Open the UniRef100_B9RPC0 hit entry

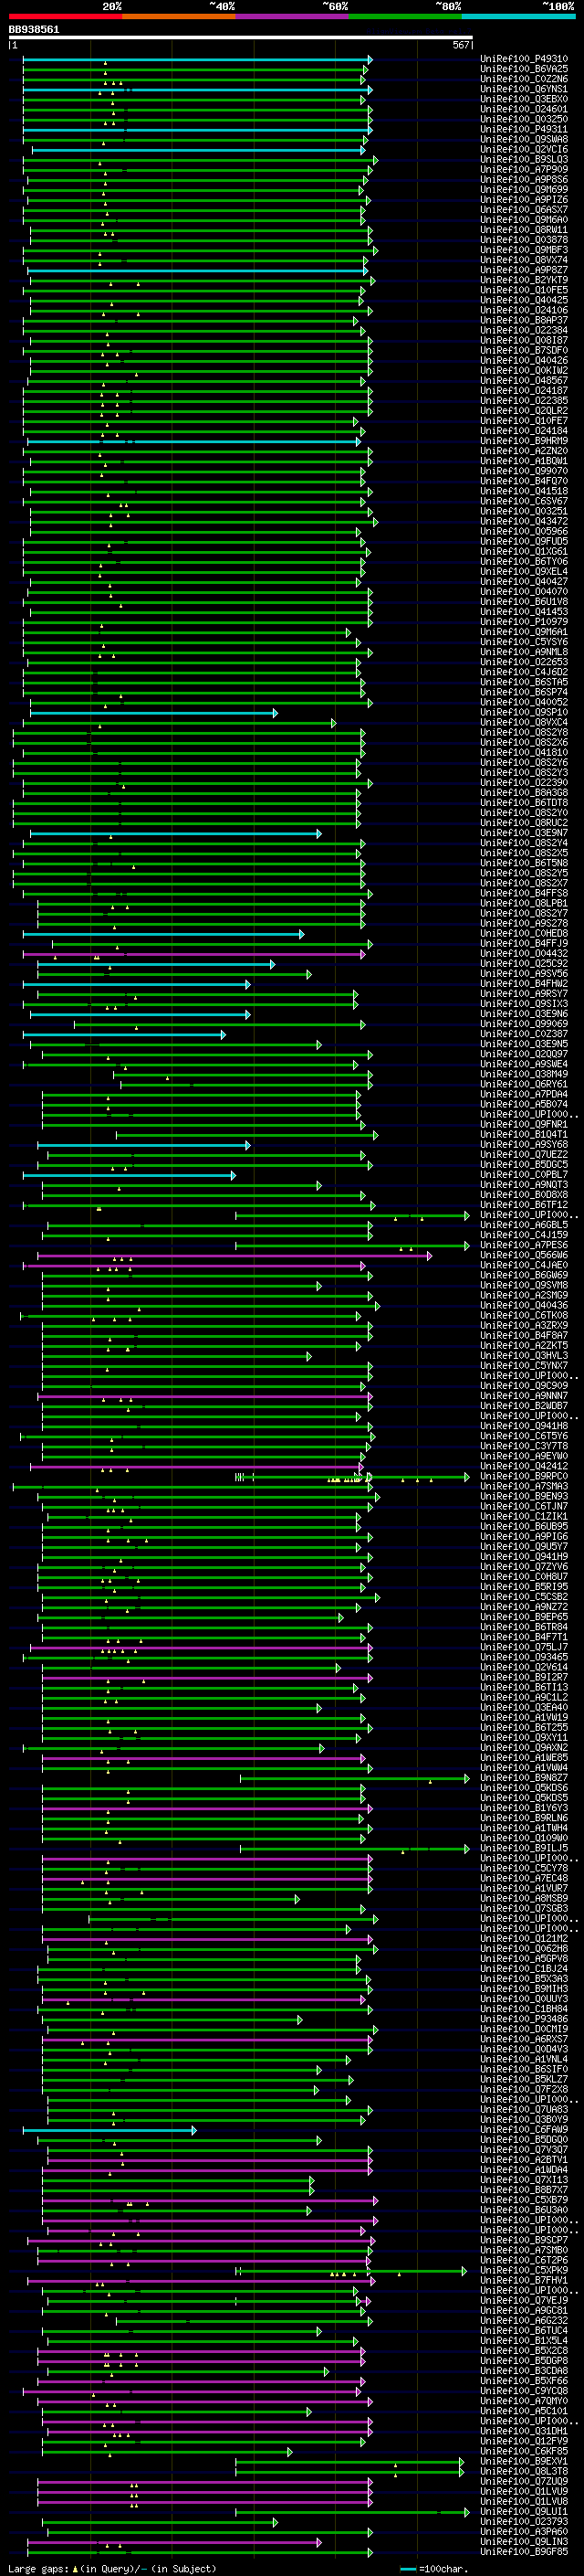pos(524,1476)
